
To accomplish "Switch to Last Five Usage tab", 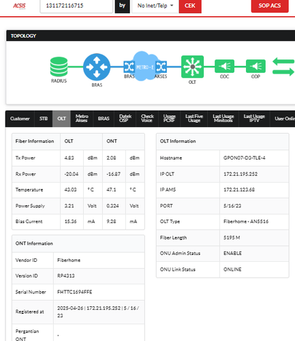I will coord(194,119).
